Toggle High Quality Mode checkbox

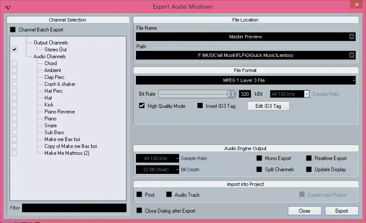142,106
